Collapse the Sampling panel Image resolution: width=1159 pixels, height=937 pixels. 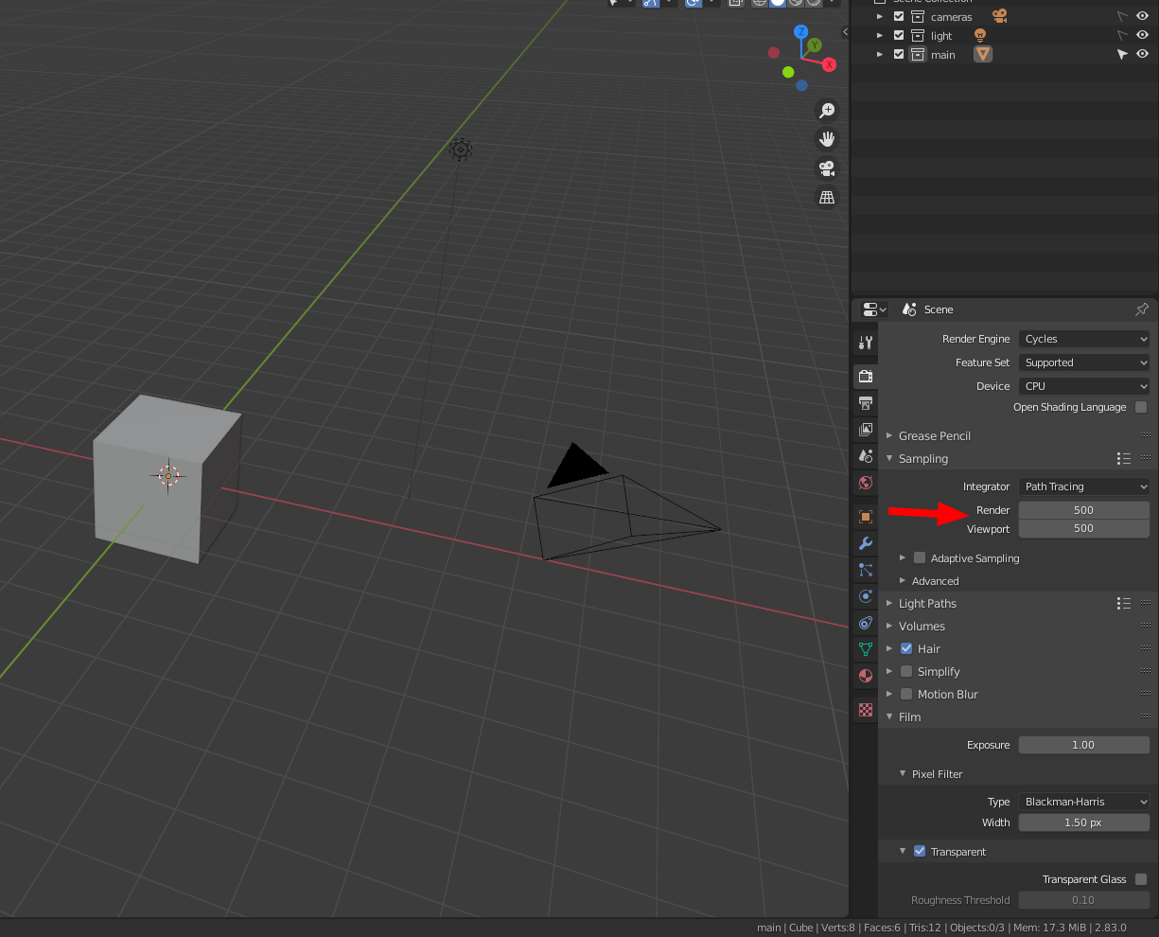(889, 458)
